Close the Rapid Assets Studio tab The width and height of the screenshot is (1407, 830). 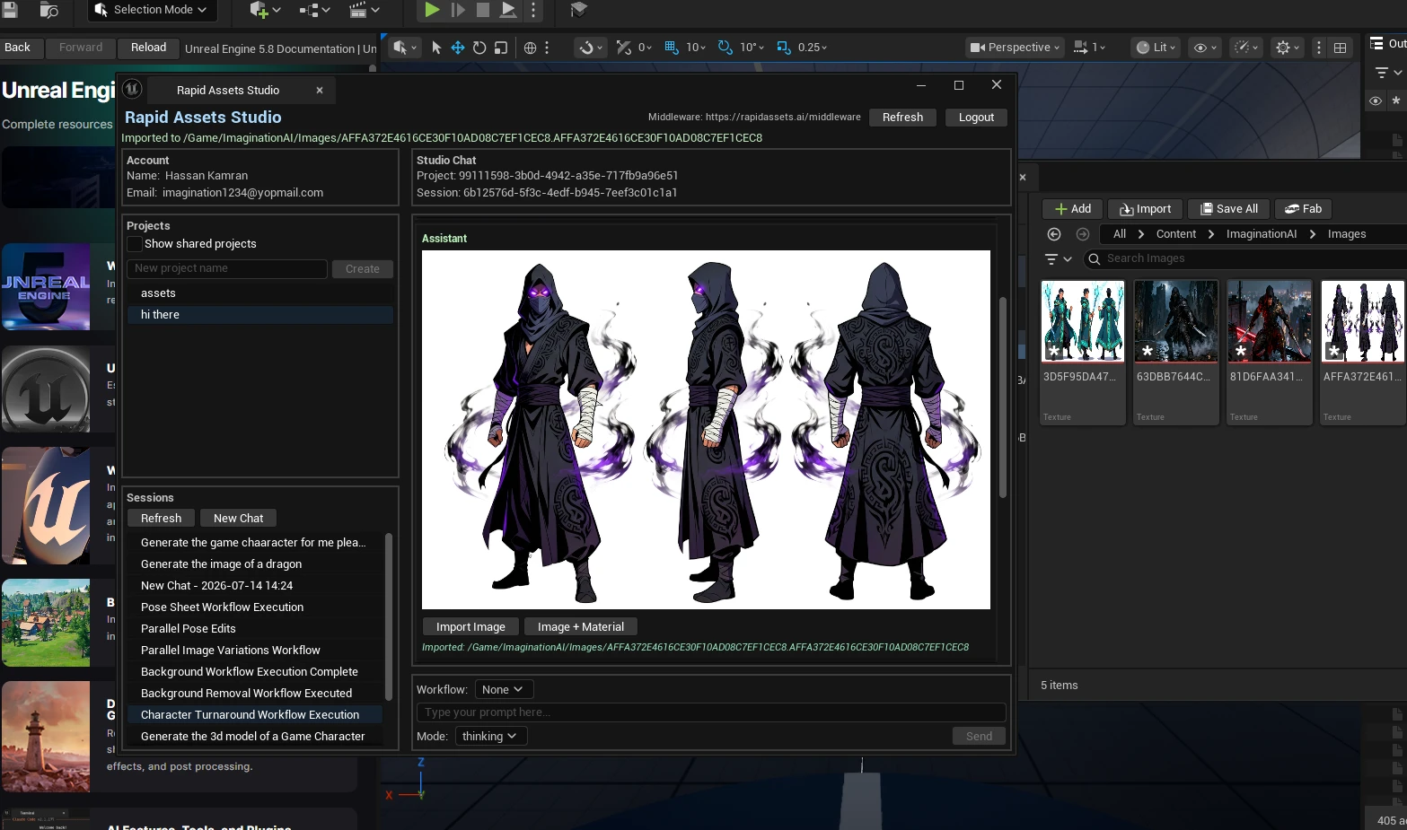320,90
